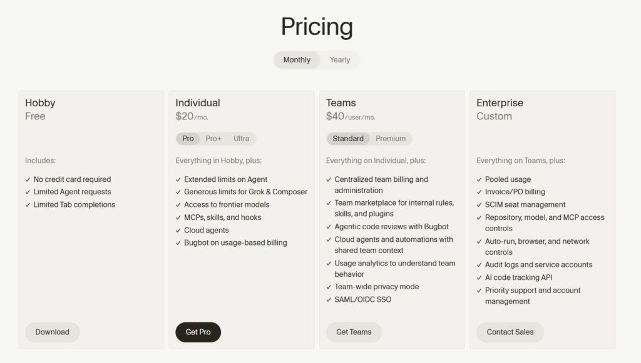Switch Teams plan to Premium
Viewport: 641px width, 363px height.
[391, 139]
